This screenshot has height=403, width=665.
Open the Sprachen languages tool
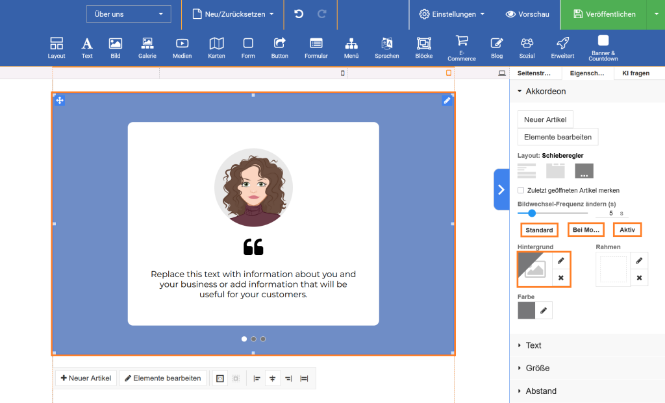tap(387, 43)
